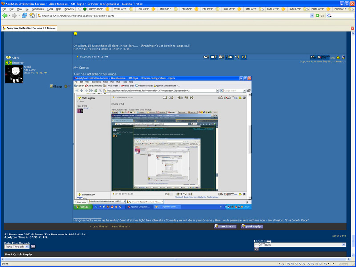Click the post reply button
Viewport: 356px width, 267px height.
(x=251, y=227)
